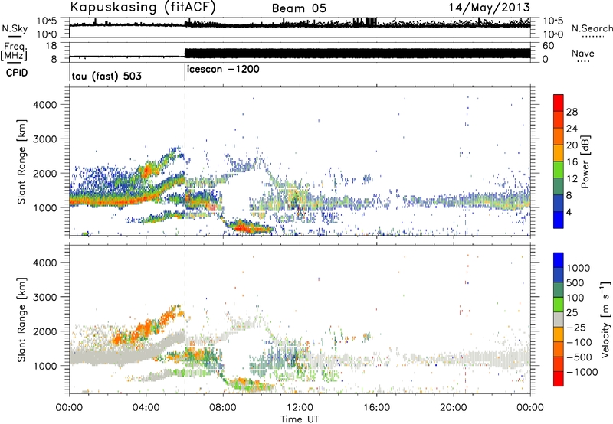Click the '-1000' tick on velocity colorbar

pos(582,372)
